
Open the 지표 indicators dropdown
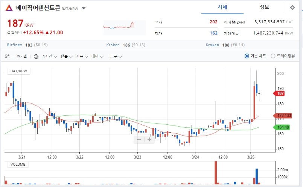click(x=82, y=56)
